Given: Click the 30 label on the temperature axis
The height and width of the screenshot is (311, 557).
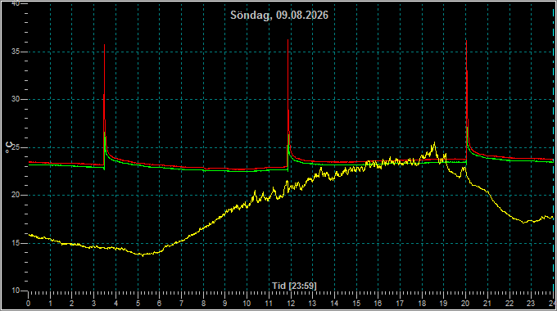Looking at the screenshot, I should (15, 99).
